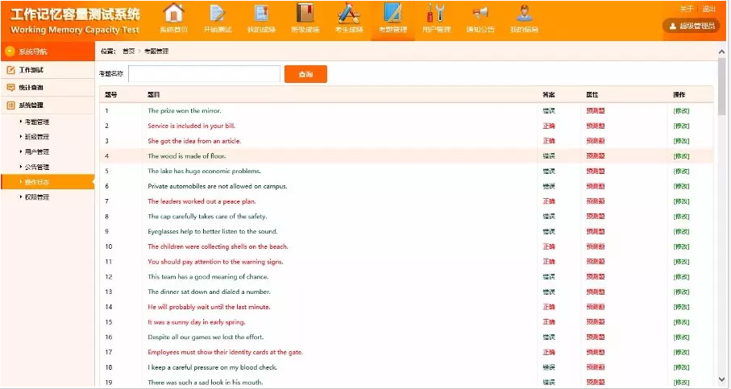This screenshot has height=389, width=731.
Task: Select text 'She got the idea from an article.'
Action: 194,141
